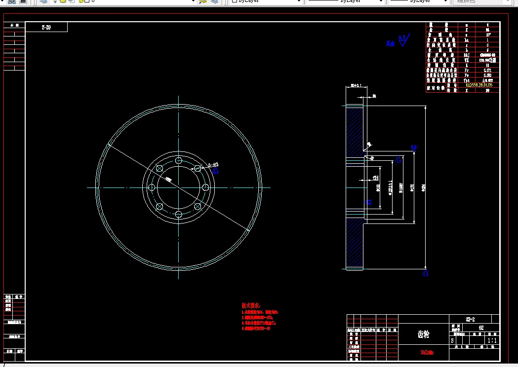This screenshot has width=518, height=367.
Task: Select the '0.050' value in parameter table
Action: (x=487, y=75)
